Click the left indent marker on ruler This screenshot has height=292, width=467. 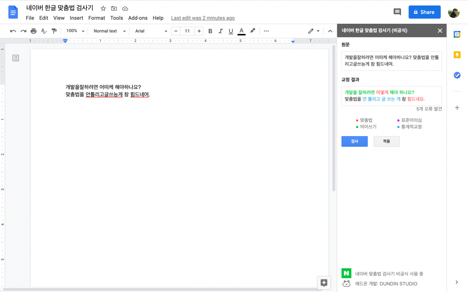coord(65,41)
